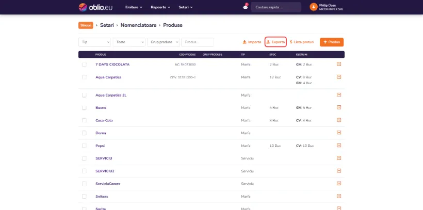423x210 pixels.
Task: Tick the Bueno row checkbox
Action: (x=84, y=108)
